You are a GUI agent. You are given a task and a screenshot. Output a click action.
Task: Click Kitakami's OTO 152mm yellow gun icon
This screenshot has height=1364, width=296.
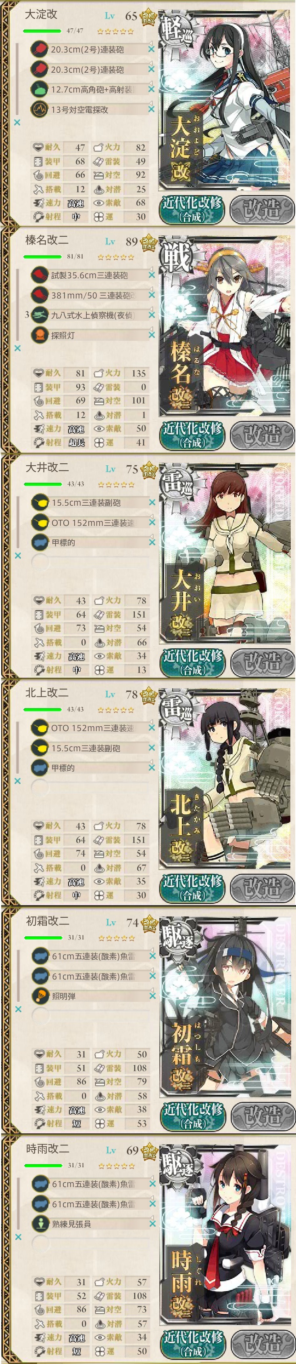[x=40, y=728]
